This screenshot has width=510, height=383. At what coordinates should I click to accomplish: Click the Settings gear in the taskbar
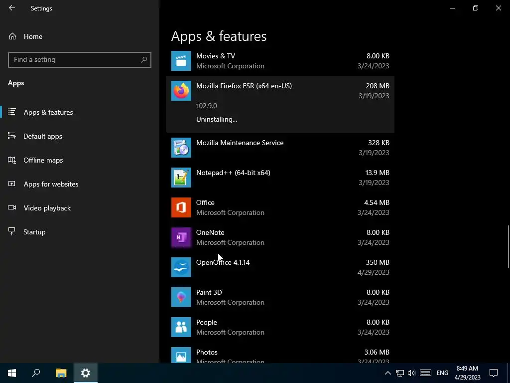click(86, 373)
